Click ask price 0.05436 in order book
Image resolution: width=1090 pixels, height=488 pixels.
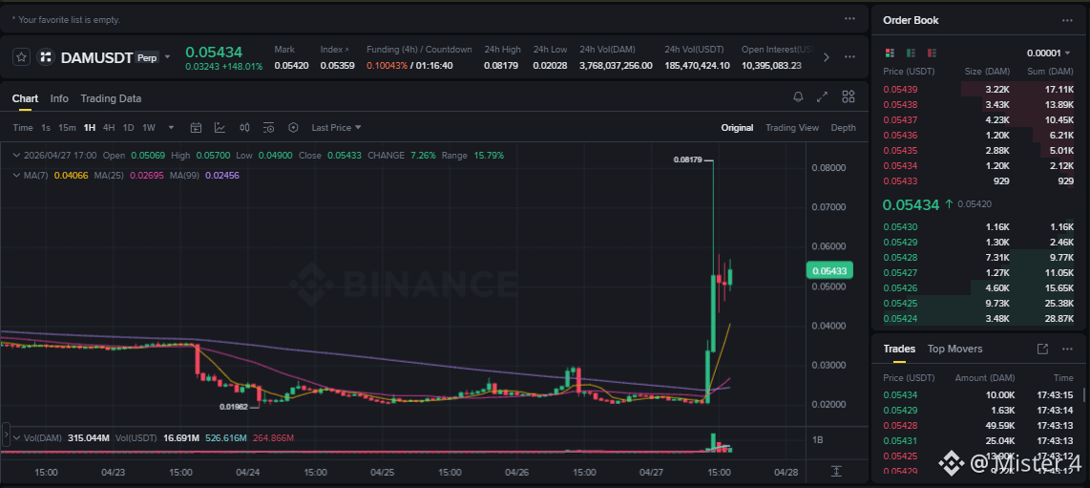tap(900, 135)
